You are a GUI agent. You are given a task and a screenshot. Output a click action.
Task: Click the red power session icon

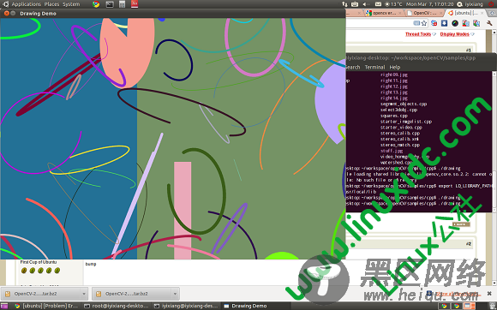pyautogui.click(x=492, y=4)
